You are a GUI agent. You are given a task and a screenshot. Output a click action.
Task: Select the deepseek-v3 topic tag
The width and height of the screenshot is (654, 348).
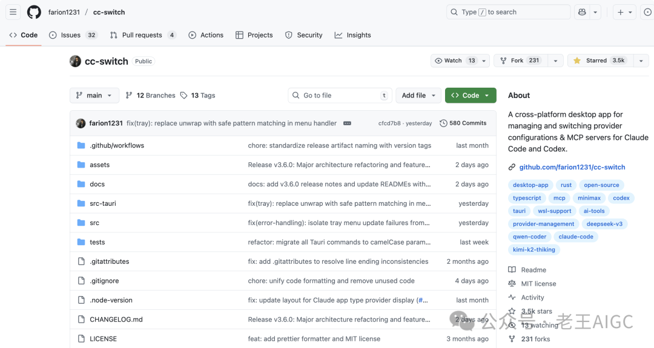point(604,224)
